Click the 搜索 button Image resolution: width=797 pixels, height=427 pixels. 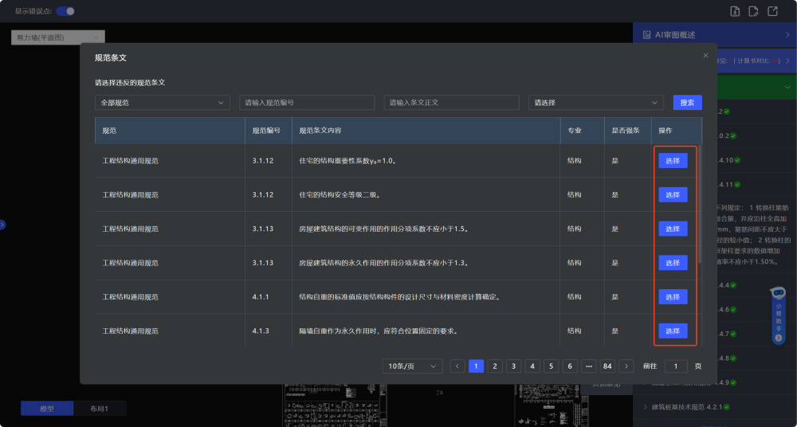coord(687,103)
